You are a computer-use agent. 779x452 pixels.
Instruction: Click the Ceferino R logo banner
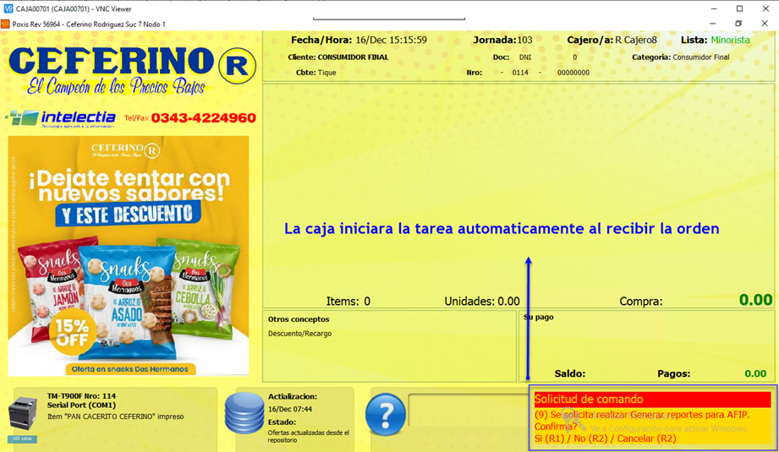[x=131, y=69]
